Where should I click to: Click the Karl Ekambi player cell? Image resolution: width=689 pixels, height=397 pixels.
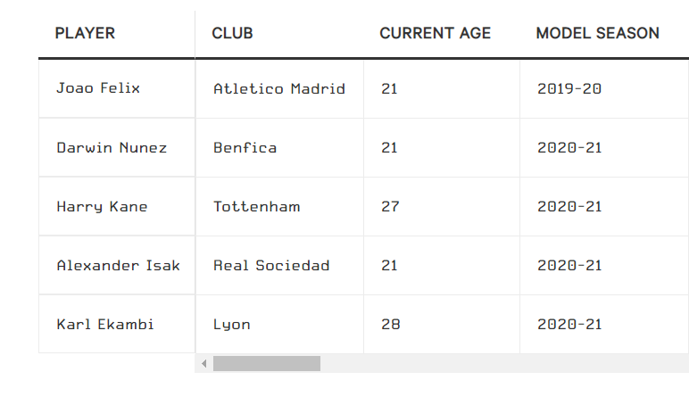(105, 324)
